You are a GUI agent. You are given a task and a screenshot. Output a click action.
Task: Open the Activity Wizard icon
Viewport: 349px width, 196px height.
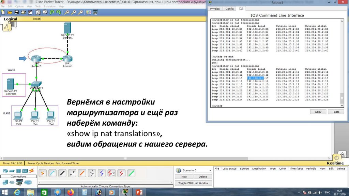tap(30, 12)
